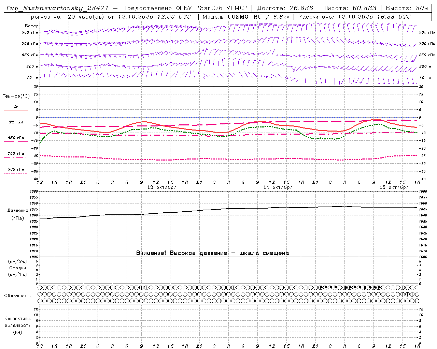Click the Осадки precipitation label

coord(18,268)
